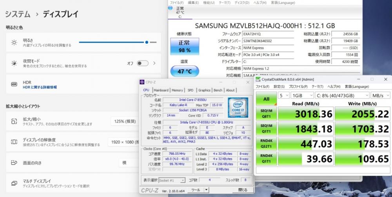
Task: Switch to the Graphics tab in CPU-Z
Action: (x=204, y=90)
